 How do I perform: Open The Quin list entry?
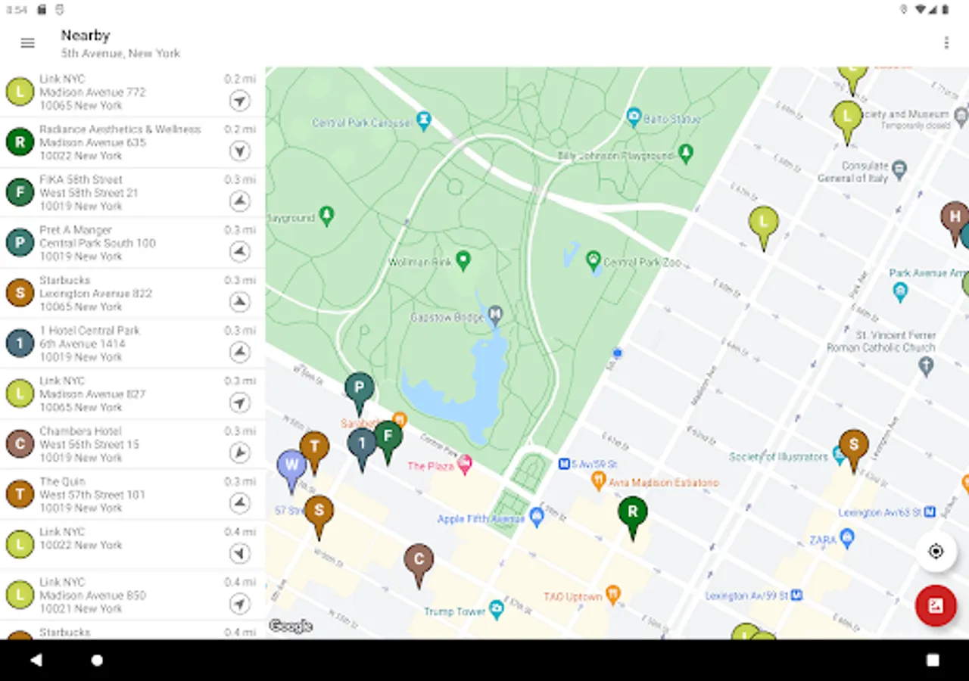click(x=132, y=495)
